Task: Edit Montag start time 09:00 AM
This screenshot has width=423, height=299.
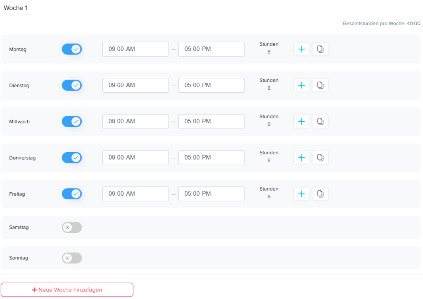Action: coord(135,49)
